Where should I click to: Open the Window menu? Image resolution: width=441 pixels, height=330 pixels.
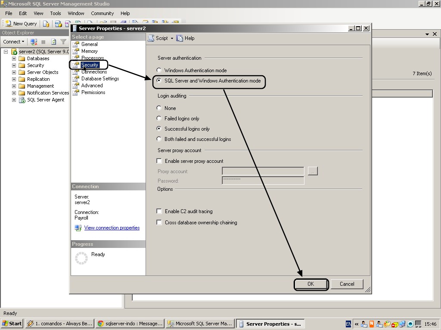(x=76, y=13)
